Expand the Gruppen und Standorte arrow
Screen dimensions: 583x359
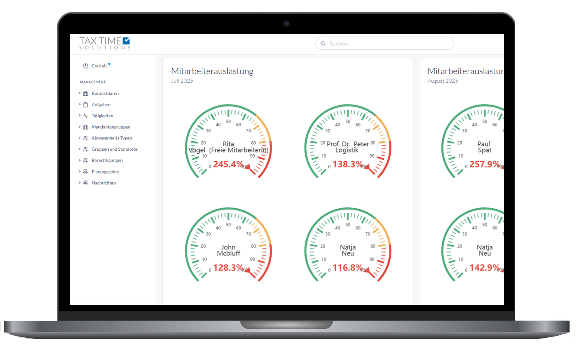tap(80, 149)
